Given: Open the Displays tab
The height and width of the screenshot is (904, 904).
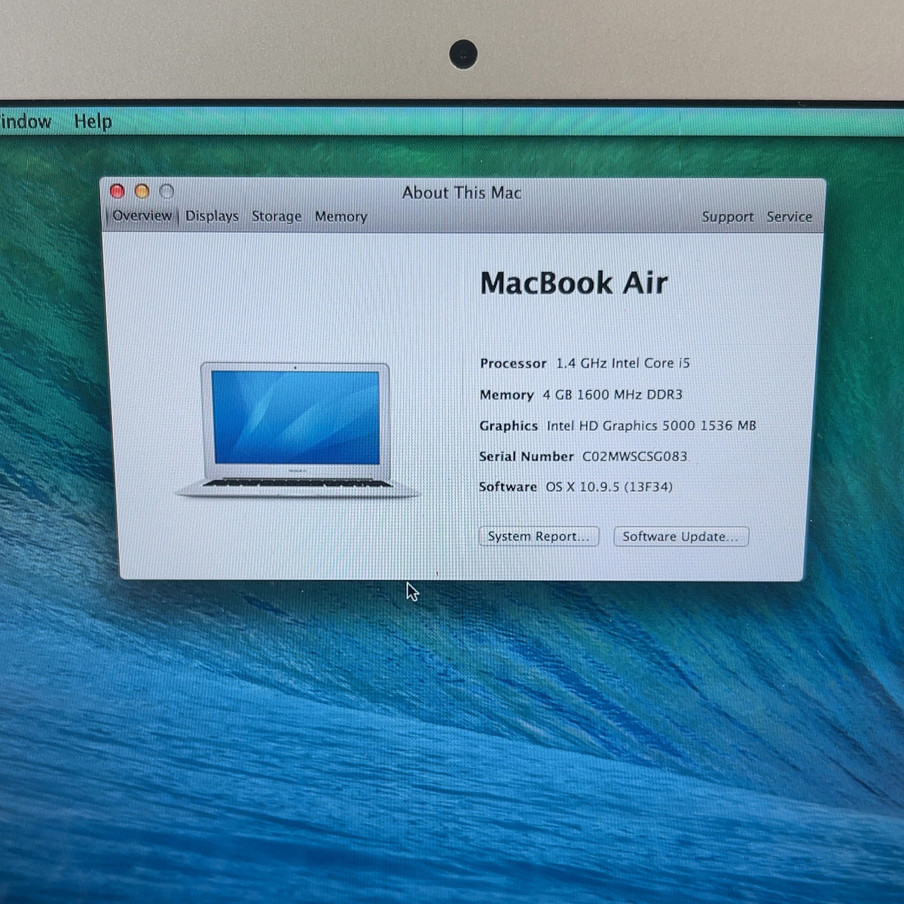Looking at the screenshot, I should [212, 216].
